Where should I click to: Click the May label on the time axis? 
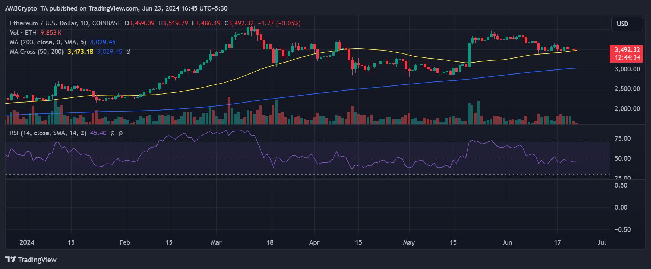click(x=409, y=242)
